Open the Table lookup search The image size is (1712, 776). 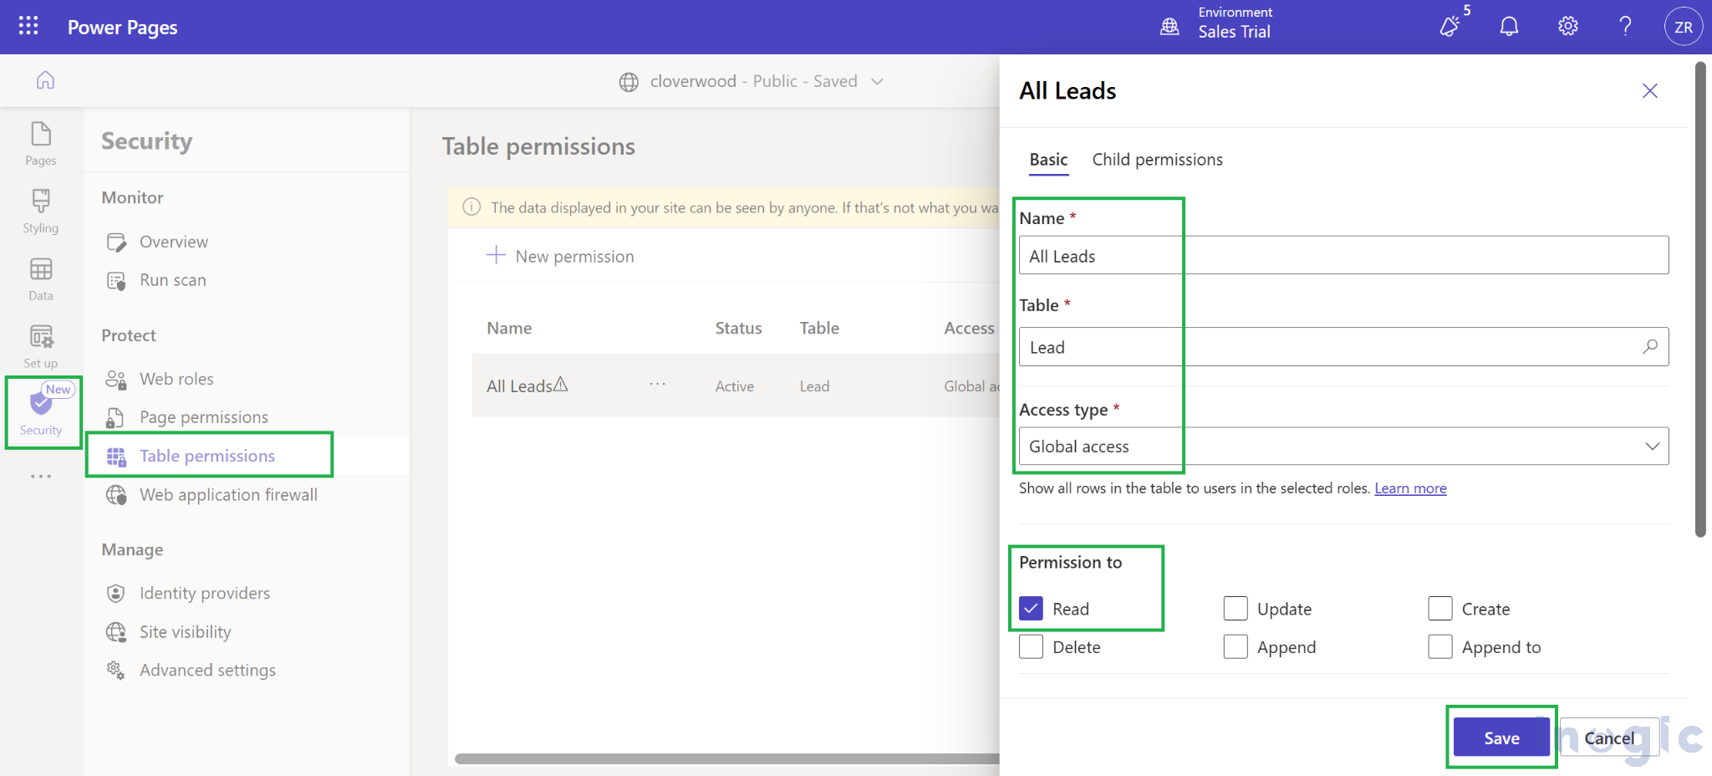pos(1651,346)
